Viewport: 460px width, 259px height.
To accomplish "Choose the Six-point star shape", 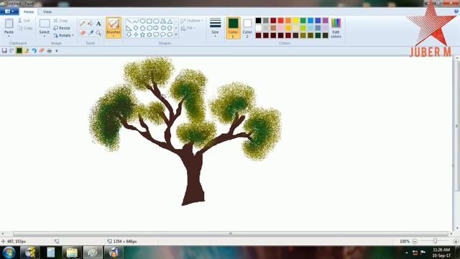I will tap(149, 35).
